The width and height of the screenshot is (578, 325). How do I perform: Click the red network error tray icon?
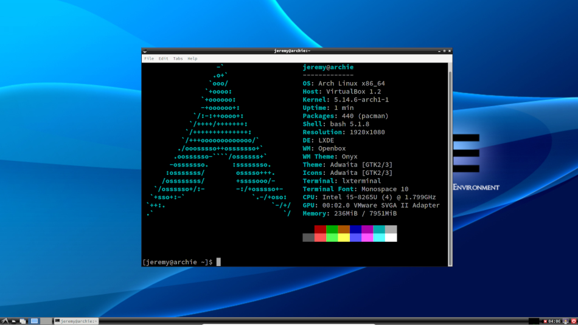[x=545, y=321]
